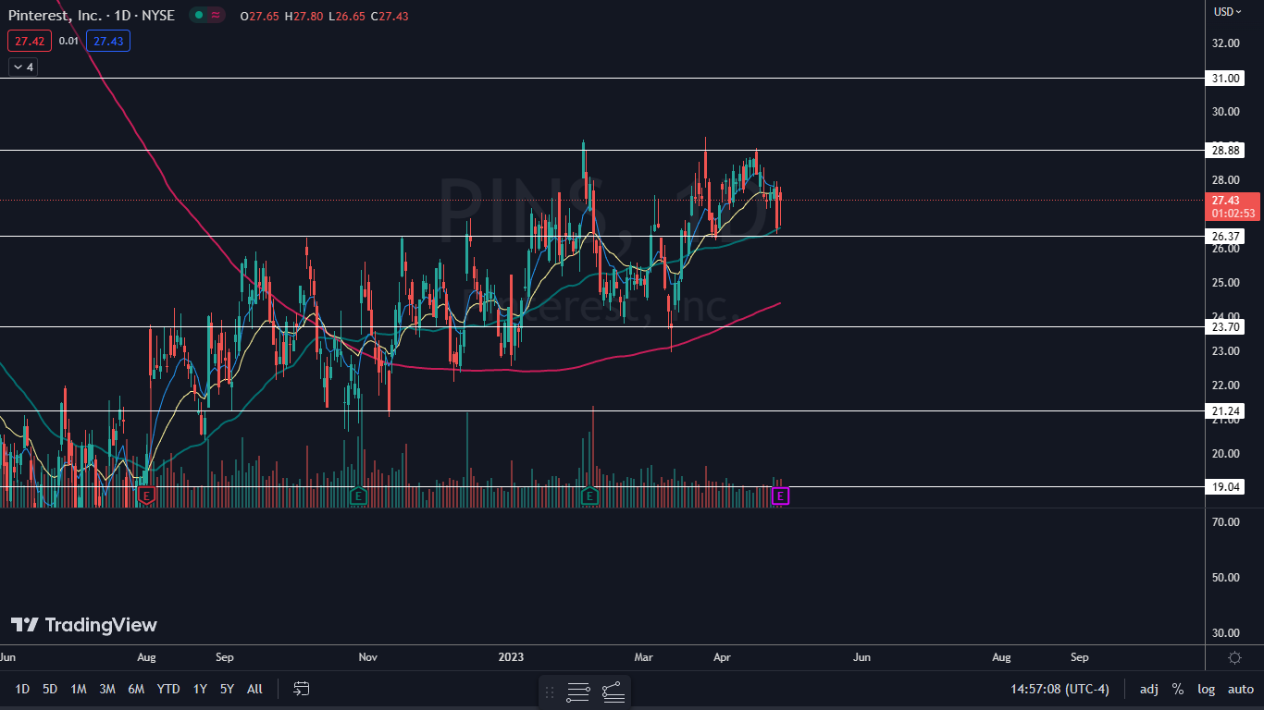The height and width of the screenshot is (710, 1264).
Task: Open the go-to-date calendar icon
Action: [301, 689]
